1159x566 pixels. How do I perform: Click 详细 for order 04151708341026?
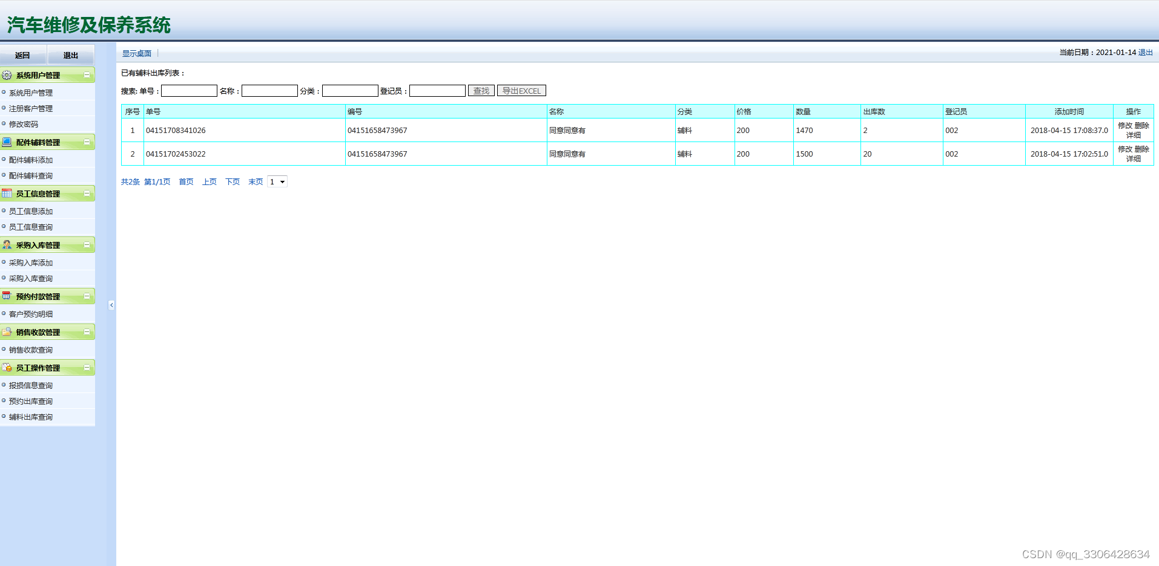[x=1134, y=135]
